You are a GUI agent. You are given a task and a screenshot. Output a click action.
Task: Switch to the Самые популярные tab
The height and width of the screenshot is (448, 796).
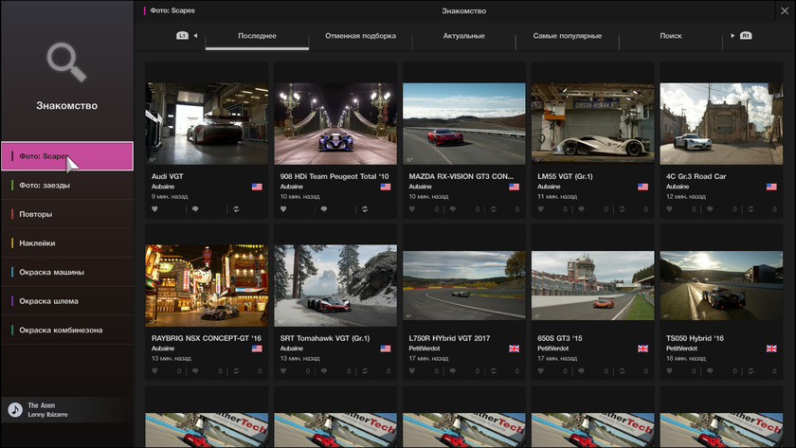pos(567,36)
